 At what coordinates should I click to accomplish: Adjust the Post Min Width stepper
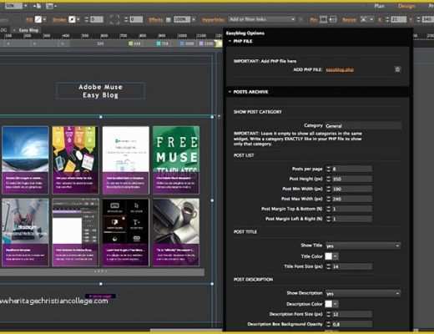pyautogui.click(x=329, y=189)
